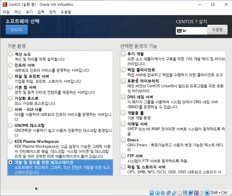The height and width of the screenshot is (196, 232).
Task: Click description '시스템이 FTP 서버로 동작하도록 허용'
Action: [x=157, y=161]
